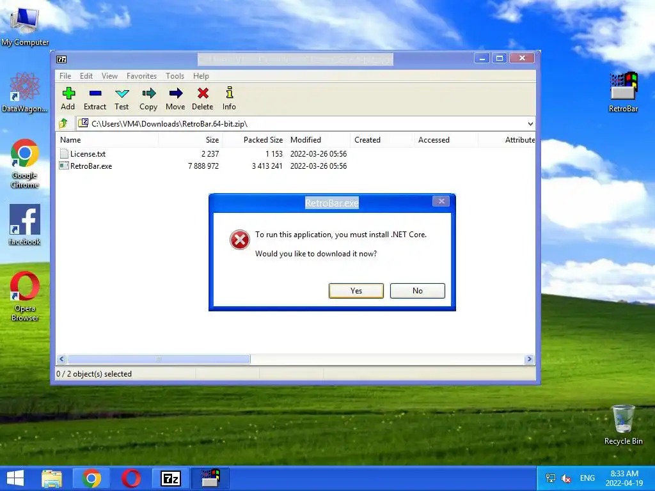Click No in the RetroBar.exe dialog
This screenshot has width=655, height=491.
pos(417,291)
